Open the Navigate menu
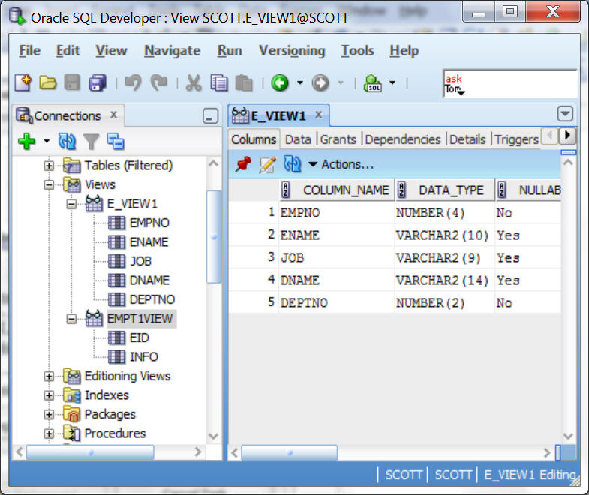Screen dimensions: 589x495 click(x=172, y=50)
